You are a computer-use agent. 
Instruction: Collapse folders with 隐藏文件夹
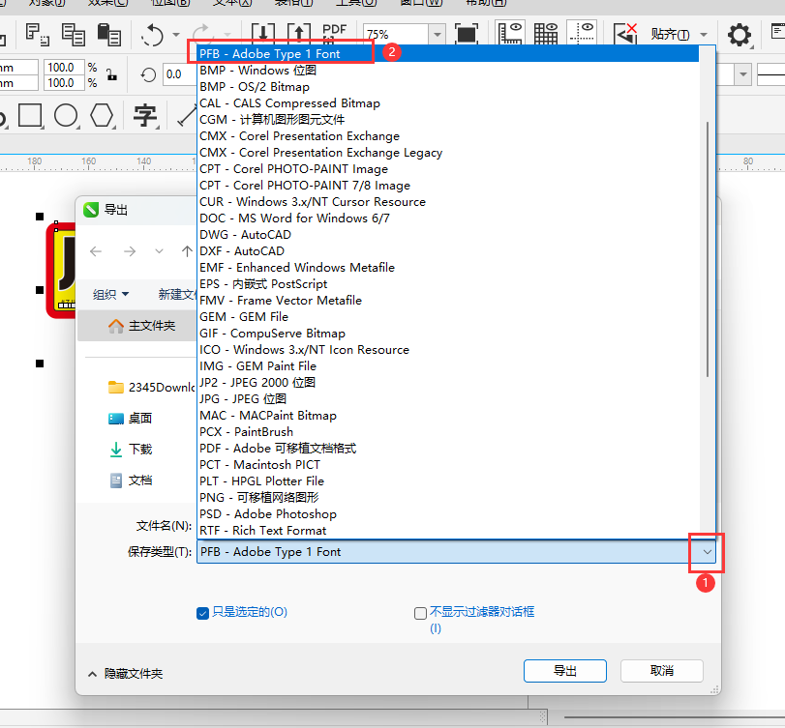coord(125,674)
